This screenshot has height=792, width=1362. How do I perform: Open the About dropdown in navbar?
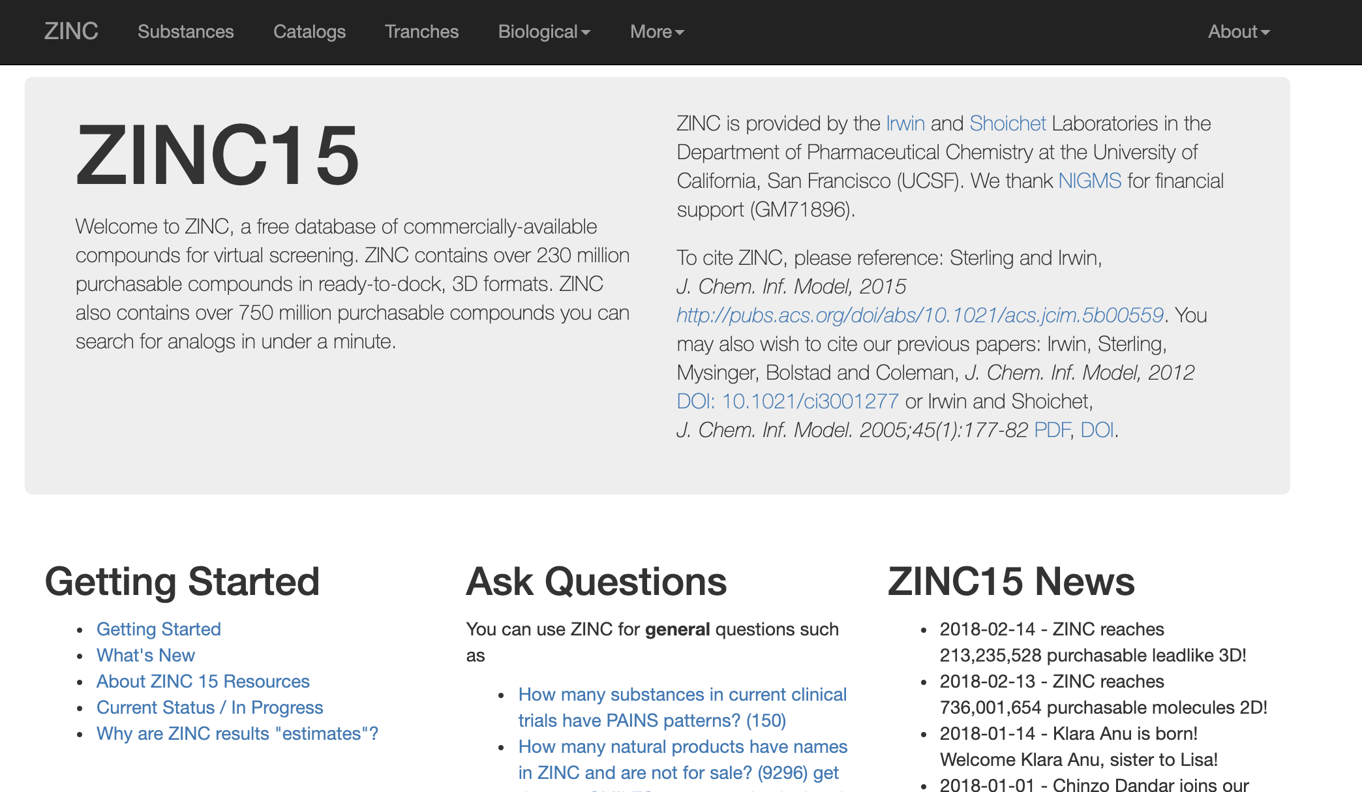pos(1239,31)
